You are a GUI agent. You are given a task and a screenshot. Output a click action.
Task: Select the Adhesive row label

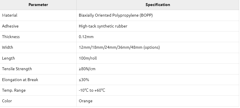[x=10, y=26]
